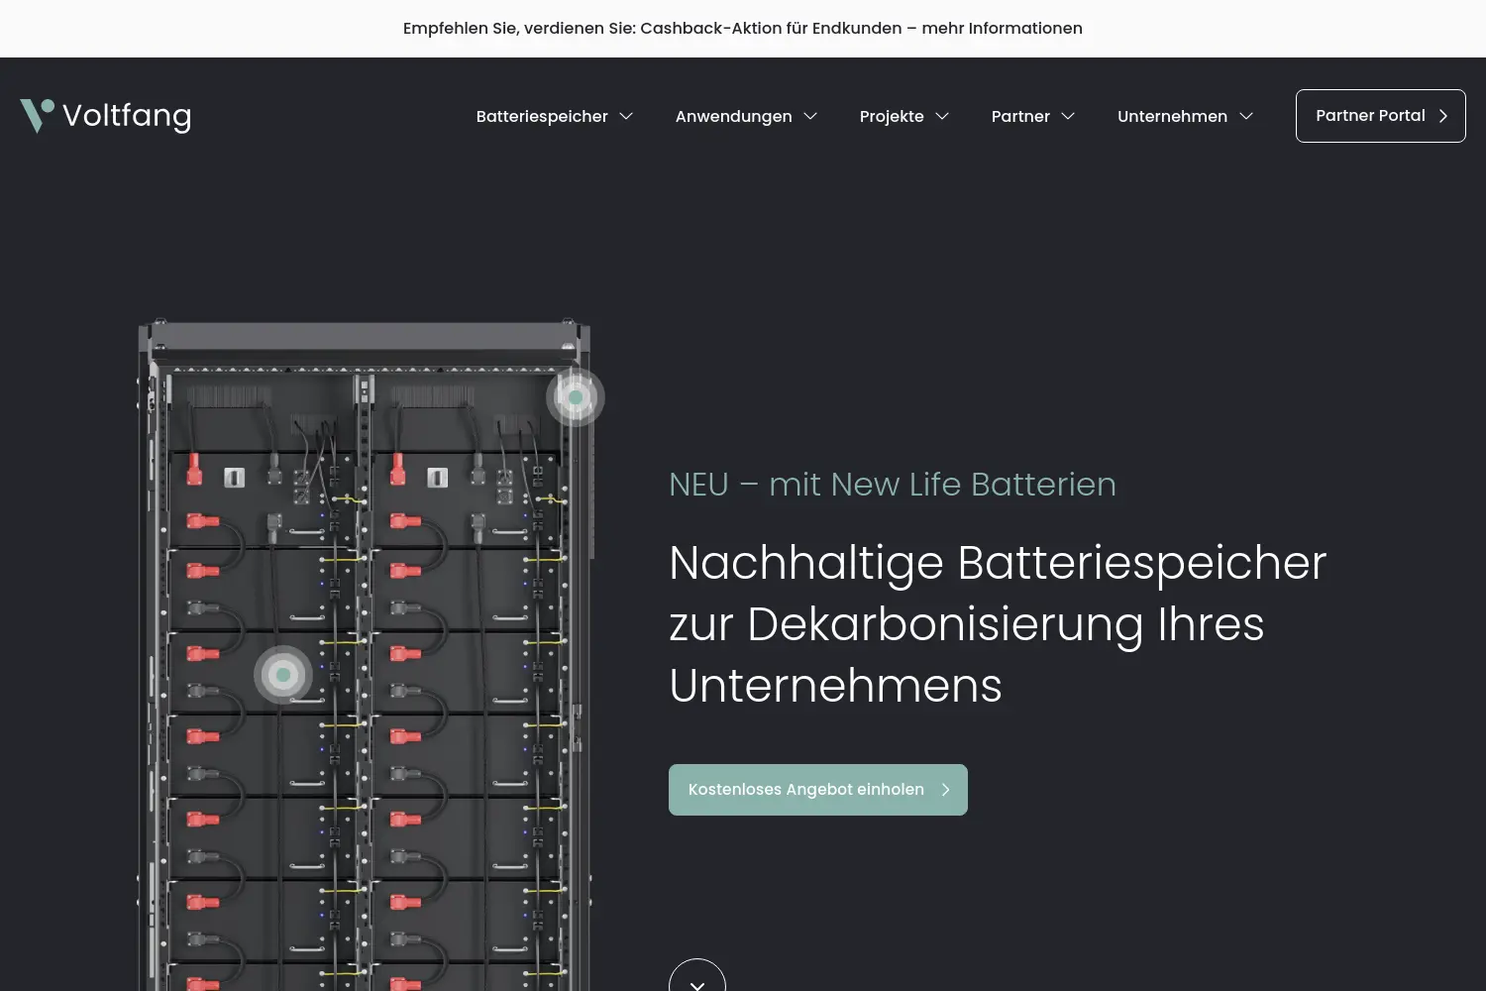The width and height of the screenshot is (1486, 991).
Task: Expand the chevron next to Batteriespeicher
Action: pos(626,116)
